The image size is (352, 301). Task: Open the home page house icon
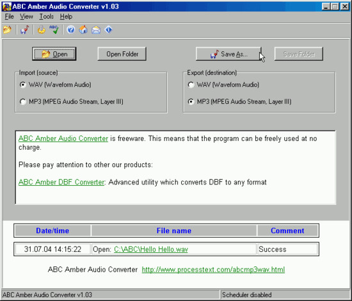[x=83, y=29]
